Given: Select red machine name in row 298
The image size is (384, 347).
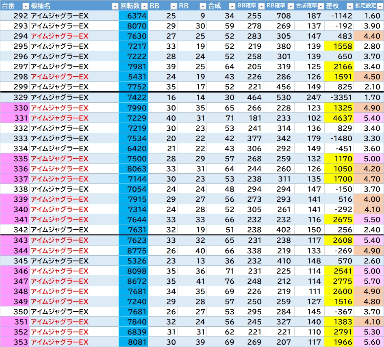Looking at the screenshot, I should pyautogui.click(x=74, y=77).
